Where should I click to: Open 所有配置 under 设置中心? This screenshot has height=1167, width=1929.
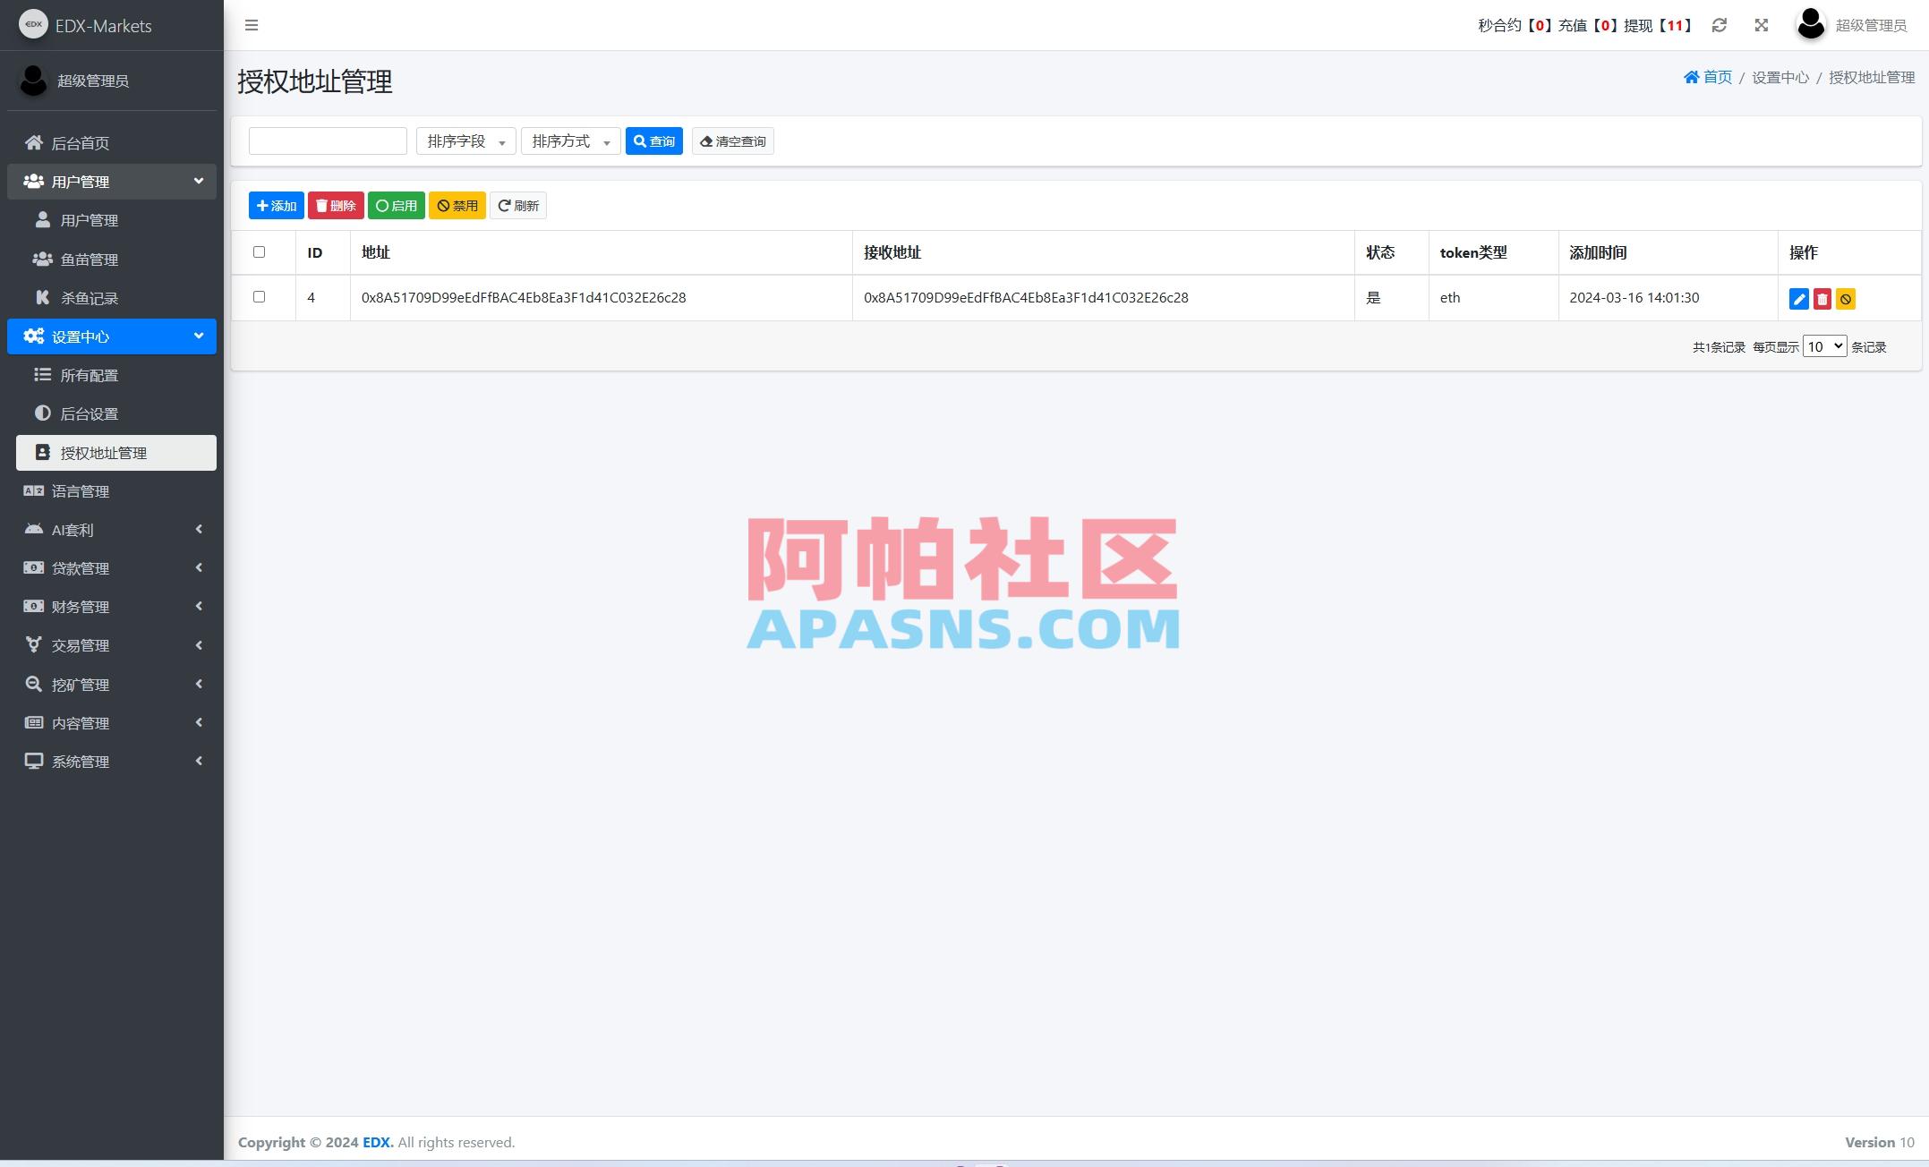coord(89,375)
